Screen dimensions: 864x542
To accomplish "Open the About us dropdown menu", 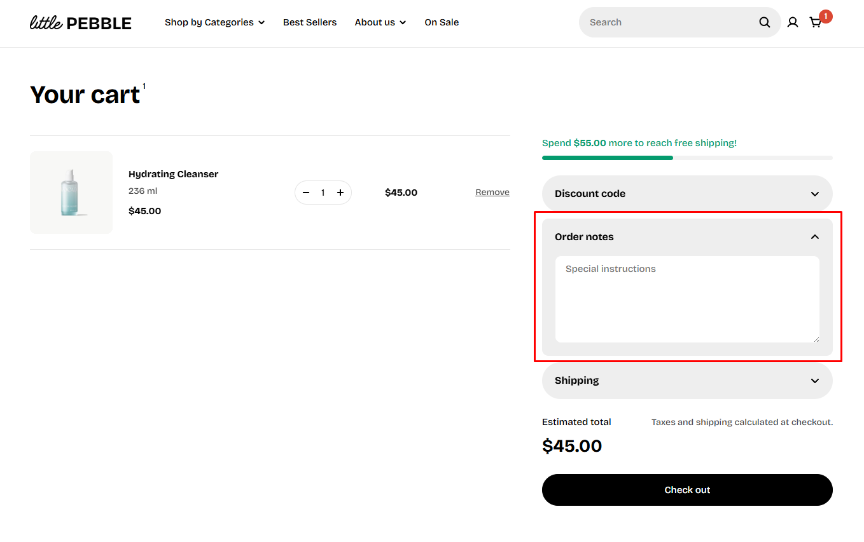I will (380, 22).
